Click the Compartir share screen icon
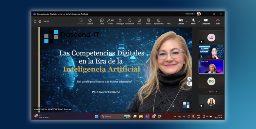Viewport: 256px width, 129px height. point(206,21)
